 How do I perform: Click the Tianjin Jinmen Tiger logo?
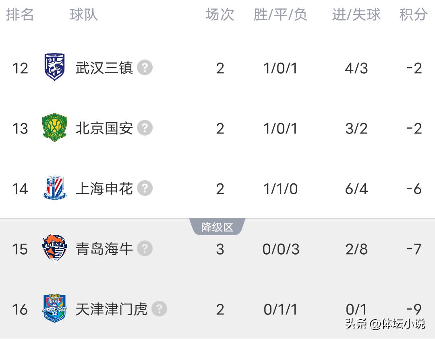[55, 309]
